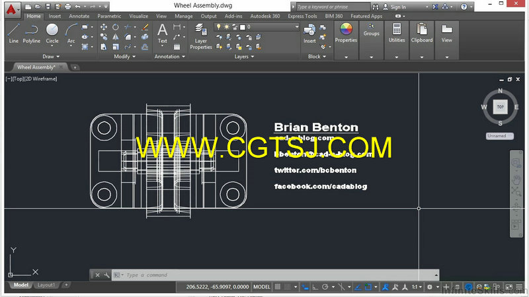Image resolution: width=529 pixels, height=297 pixels.
Task: Toggle annotation visibility in status bar
Action: pos(386,287)
